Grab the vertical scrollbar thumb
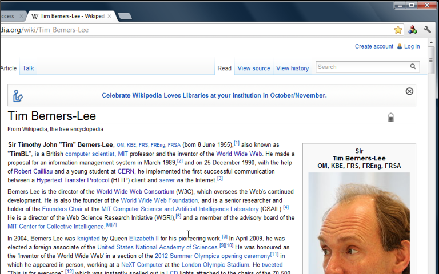Screen dimensions: 439x274 pyautogui.click(x=431, y=60)
